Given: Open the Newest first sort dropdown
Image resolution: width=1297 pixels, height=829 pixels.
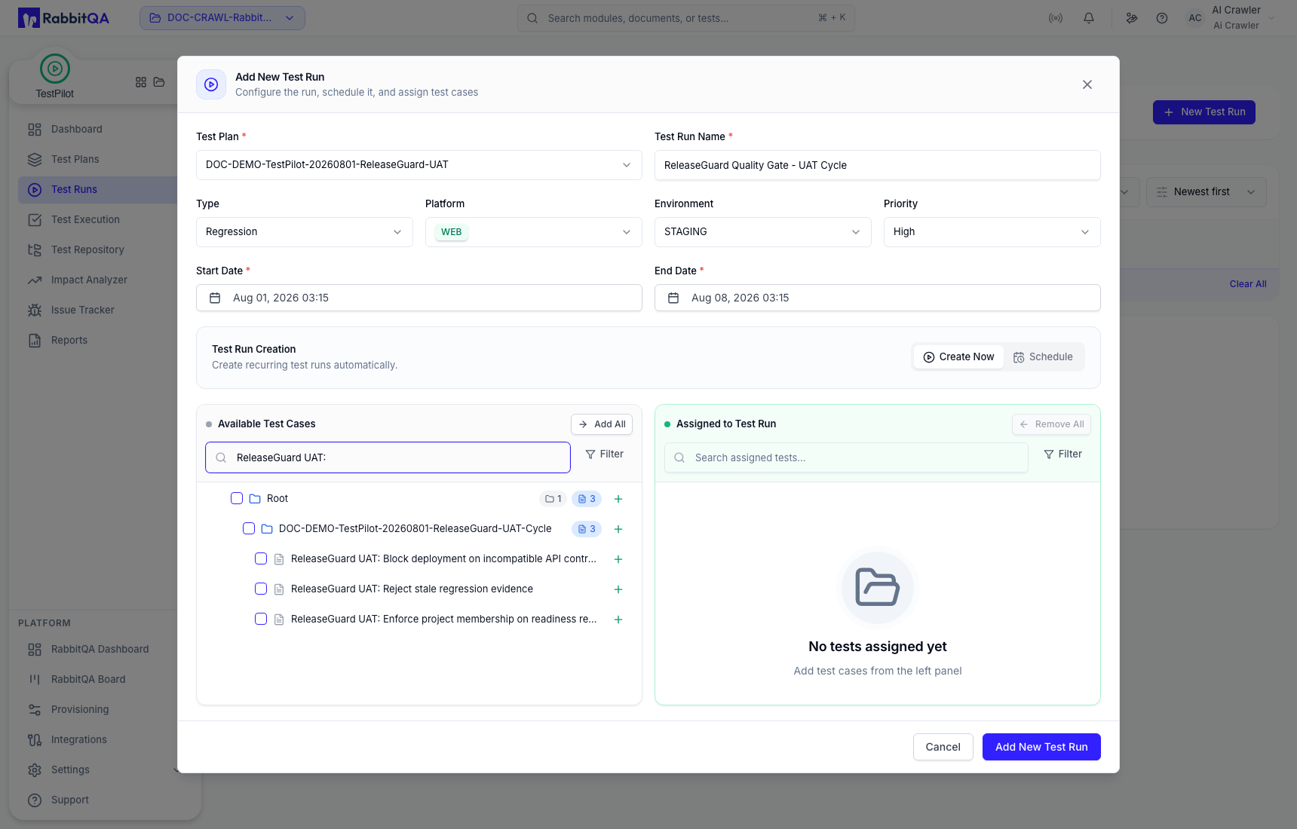Looking at the screenshot, I should click(1207, 192).
